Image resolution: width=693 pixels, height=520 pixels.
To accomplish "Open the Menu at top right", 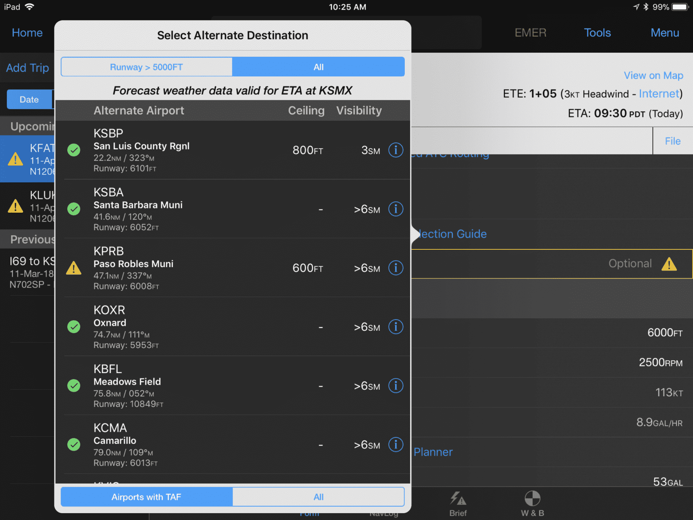I will [x=664, y=33].
